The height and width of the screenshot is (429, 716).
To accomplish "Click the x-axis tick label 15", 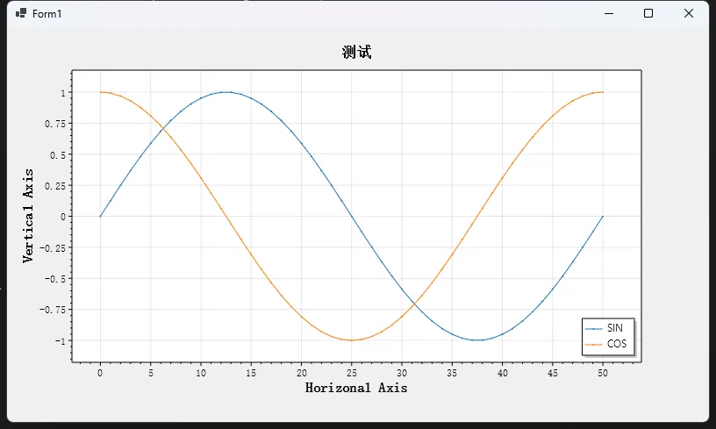I will pos(251,373).
